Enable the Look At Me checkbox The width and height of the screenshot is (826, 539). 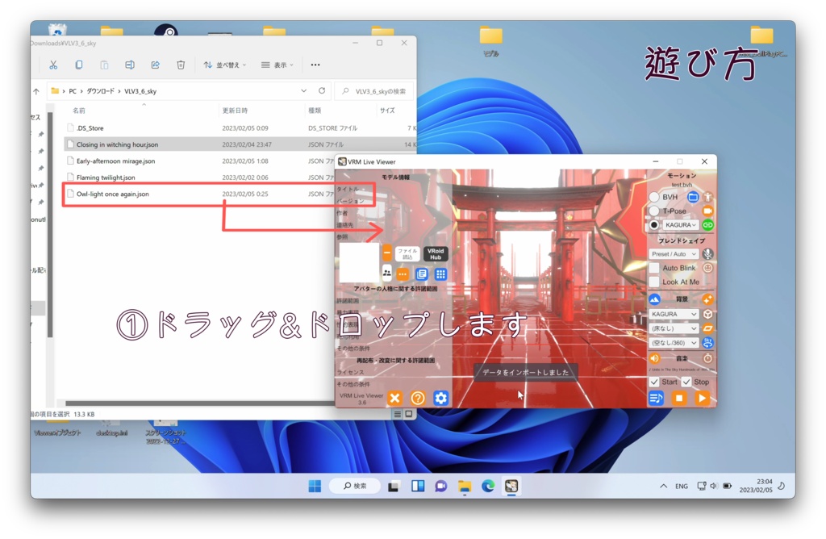coord(655,282)
